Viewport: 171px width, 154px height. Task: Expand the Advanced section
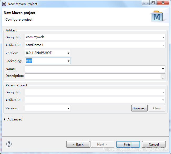(x=5, y=119)
